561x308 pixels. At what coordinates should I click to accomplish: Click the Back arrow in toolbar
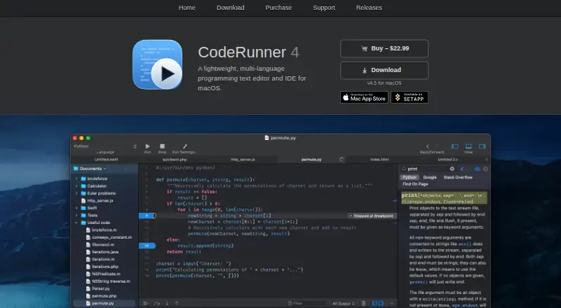(x=427, y=146)
